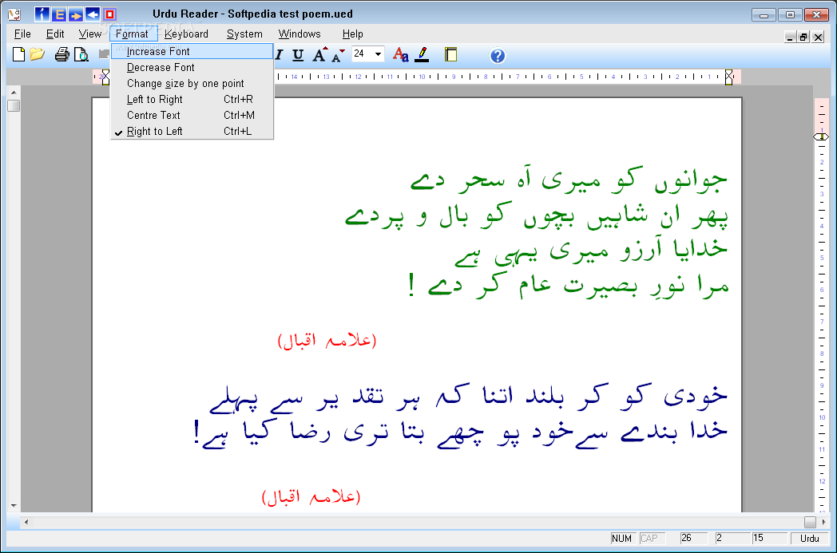Click the first red poet name text
Screen dimensions: 837x553
click(x=327, y=340)
